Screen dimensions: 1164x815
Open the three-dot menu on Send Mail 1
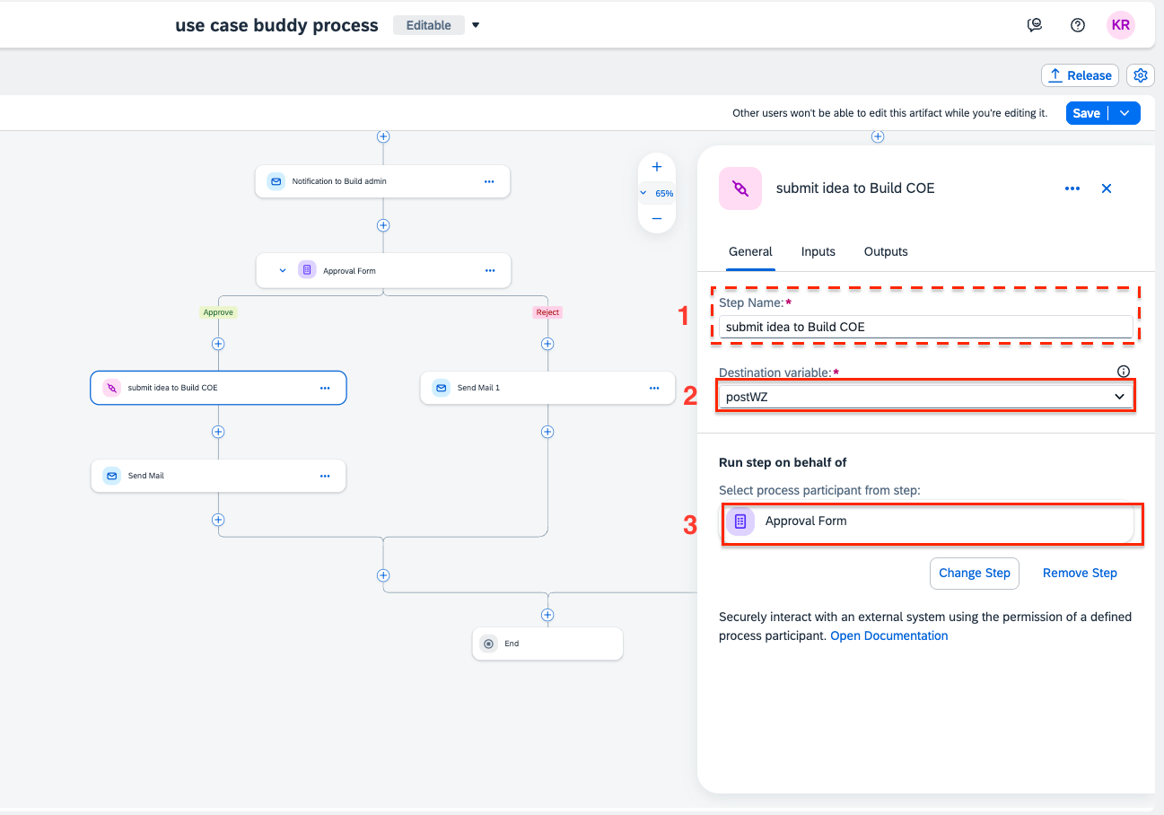click(654, 388)
